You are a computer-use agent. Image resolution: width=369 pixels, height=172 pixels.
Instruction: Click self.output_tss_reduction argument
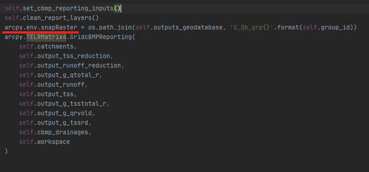pos(65,56)
